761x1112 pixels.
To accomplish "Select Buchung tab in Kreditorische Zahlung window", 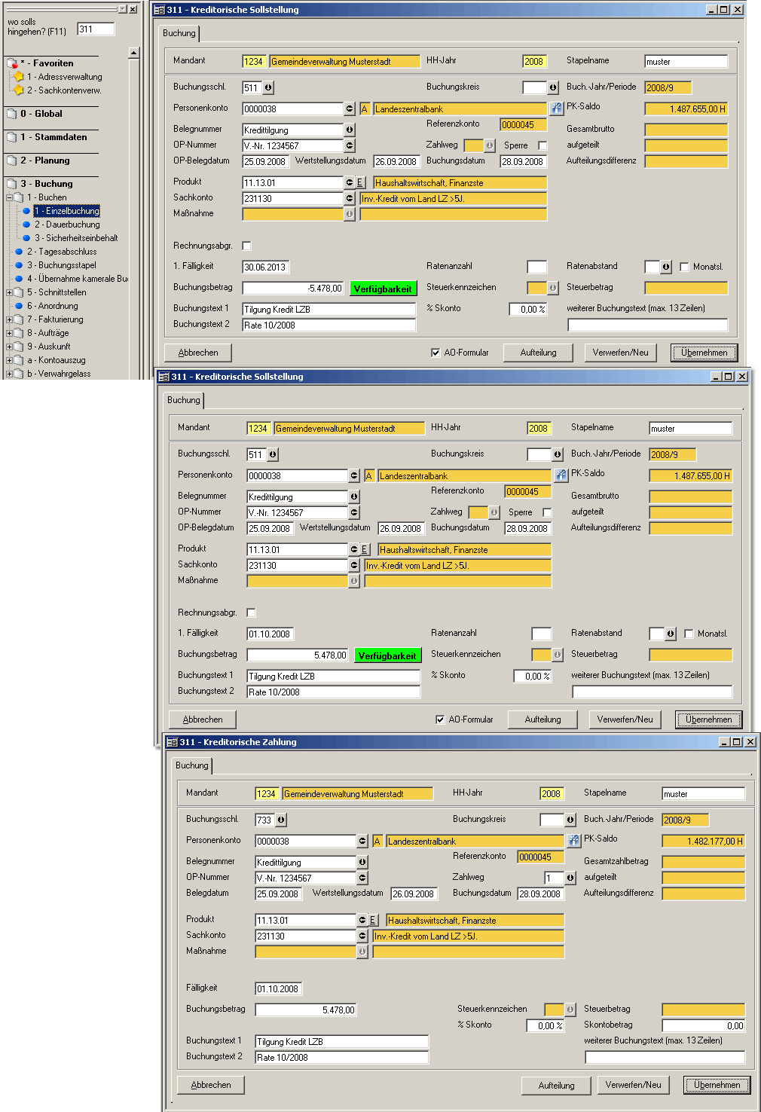I will tap(192, 765).
